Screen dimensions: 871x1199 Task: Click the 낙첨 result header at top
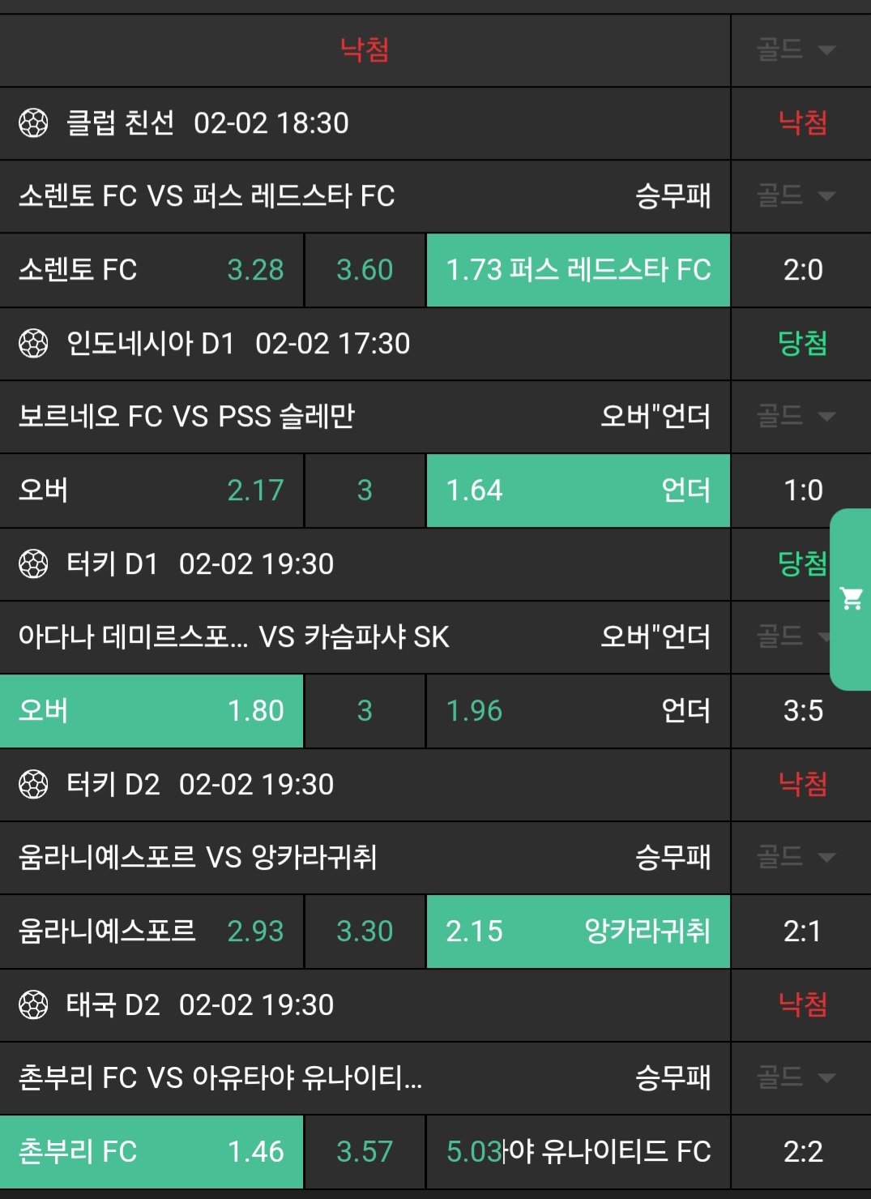click(x=365, y=50)
